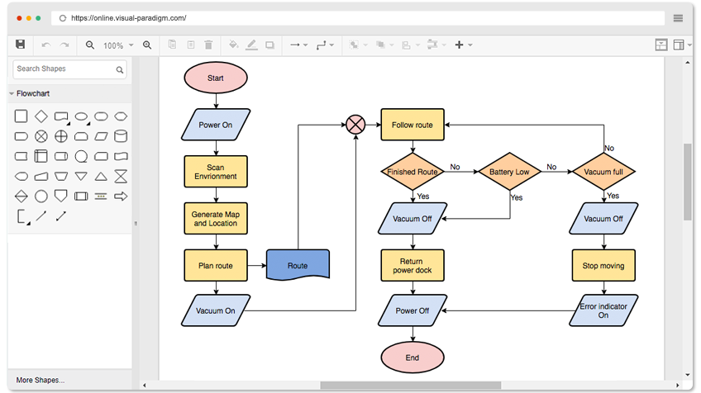The width and height of the screenshot is (701, 393).
Task: Select the Power On parallelogram
Action: pos(216,125)
